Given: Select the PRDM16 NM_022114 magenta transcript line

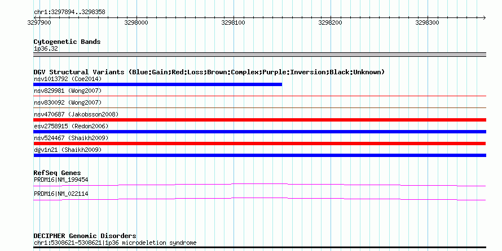Looking at the screenshot, I should pyautogui.click(x=259, y=199).
